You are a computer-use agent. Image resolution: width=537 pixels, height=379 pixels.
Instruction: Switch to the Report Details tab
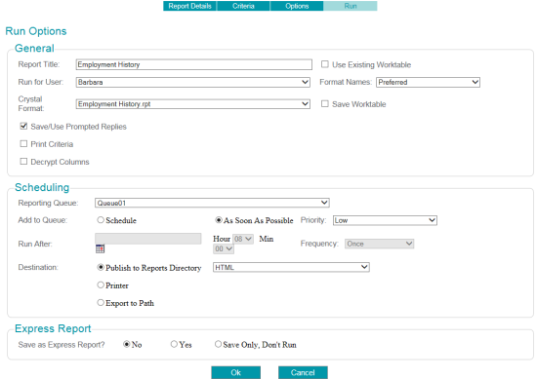189,6
